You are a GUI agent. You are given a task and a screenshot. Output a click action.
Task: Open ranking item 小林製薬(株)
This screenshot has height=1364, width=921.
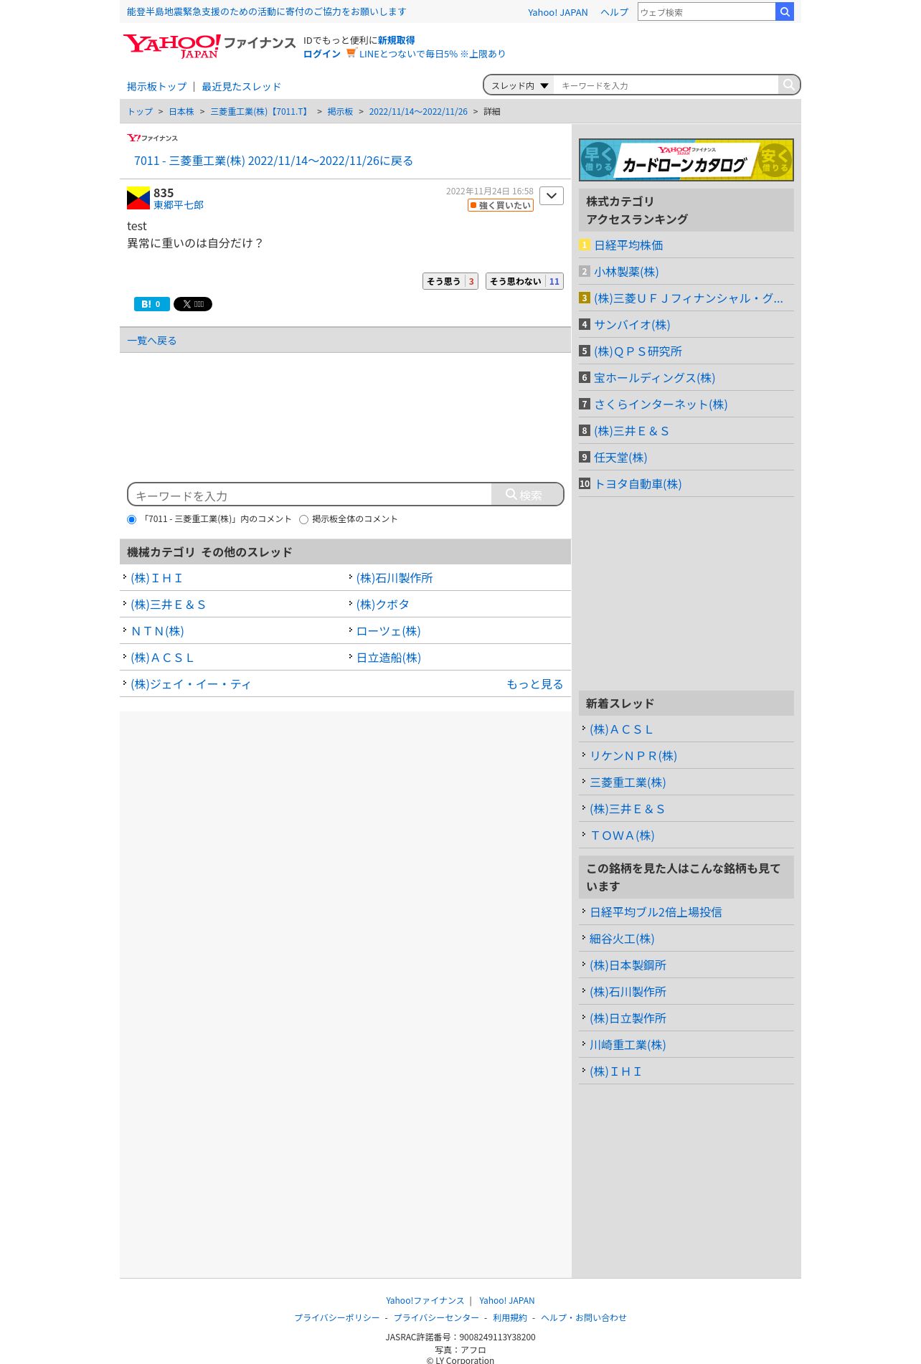[626, 272]
